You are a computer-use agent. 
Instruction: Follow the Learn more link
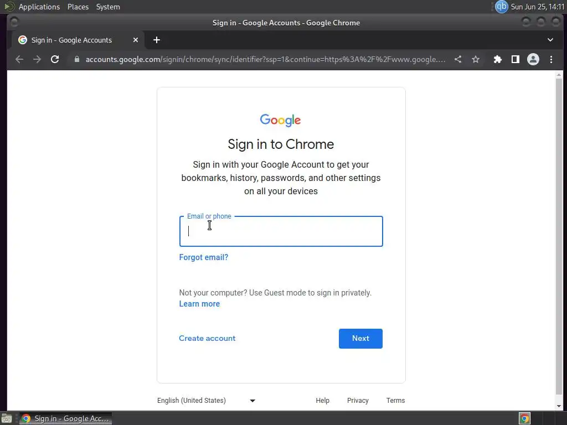(199, 304)
